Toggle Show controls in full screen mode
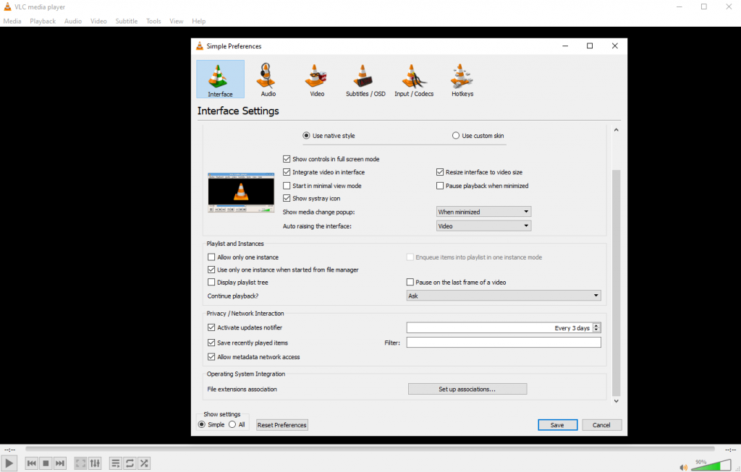 (287, 159)
